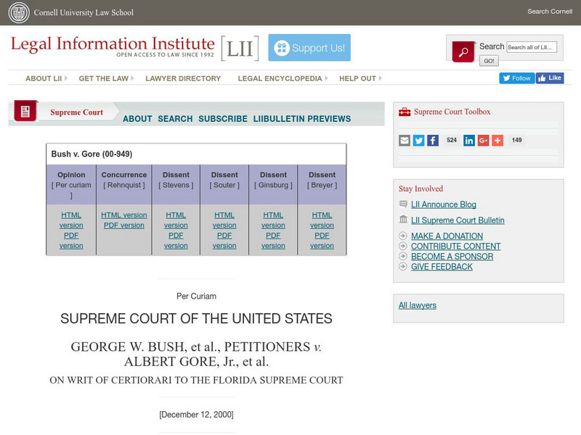Click the Facebook share count 524
This screenshot has width=581, height=435.
click(x=452, y=140)
